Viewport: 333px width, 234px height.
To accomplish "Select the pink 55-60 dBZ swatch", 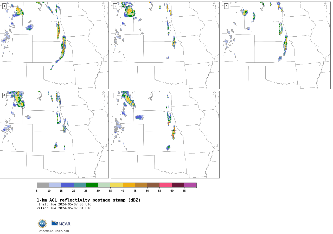I will [166, 185].
